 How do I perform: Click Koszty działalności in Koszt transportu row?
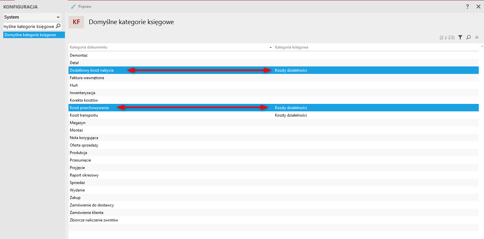click(x=291, y=115)
